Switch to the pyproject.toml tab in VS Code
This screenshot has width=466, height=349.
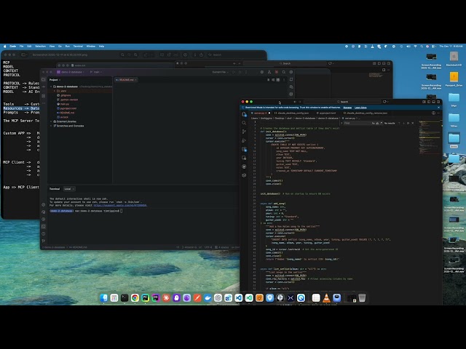click(x=326, y=113)
